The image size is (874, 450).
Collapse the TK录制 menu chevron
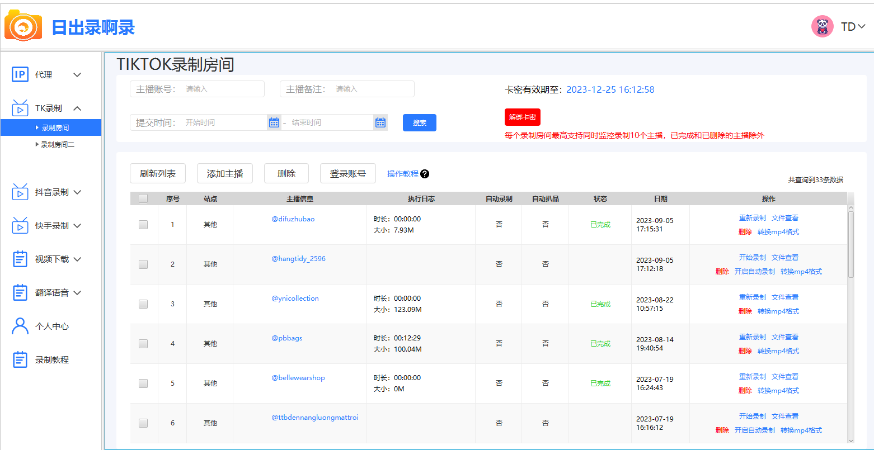(x=77, y=108)
